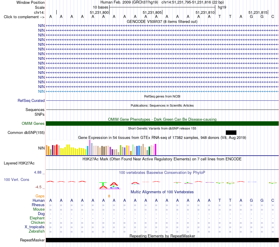
Task: Click the Window Position label
Action: coord(31,2)
